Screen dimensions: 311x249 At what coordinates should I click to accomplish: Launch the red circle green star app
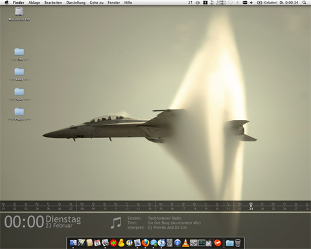[x=113, y=243]
